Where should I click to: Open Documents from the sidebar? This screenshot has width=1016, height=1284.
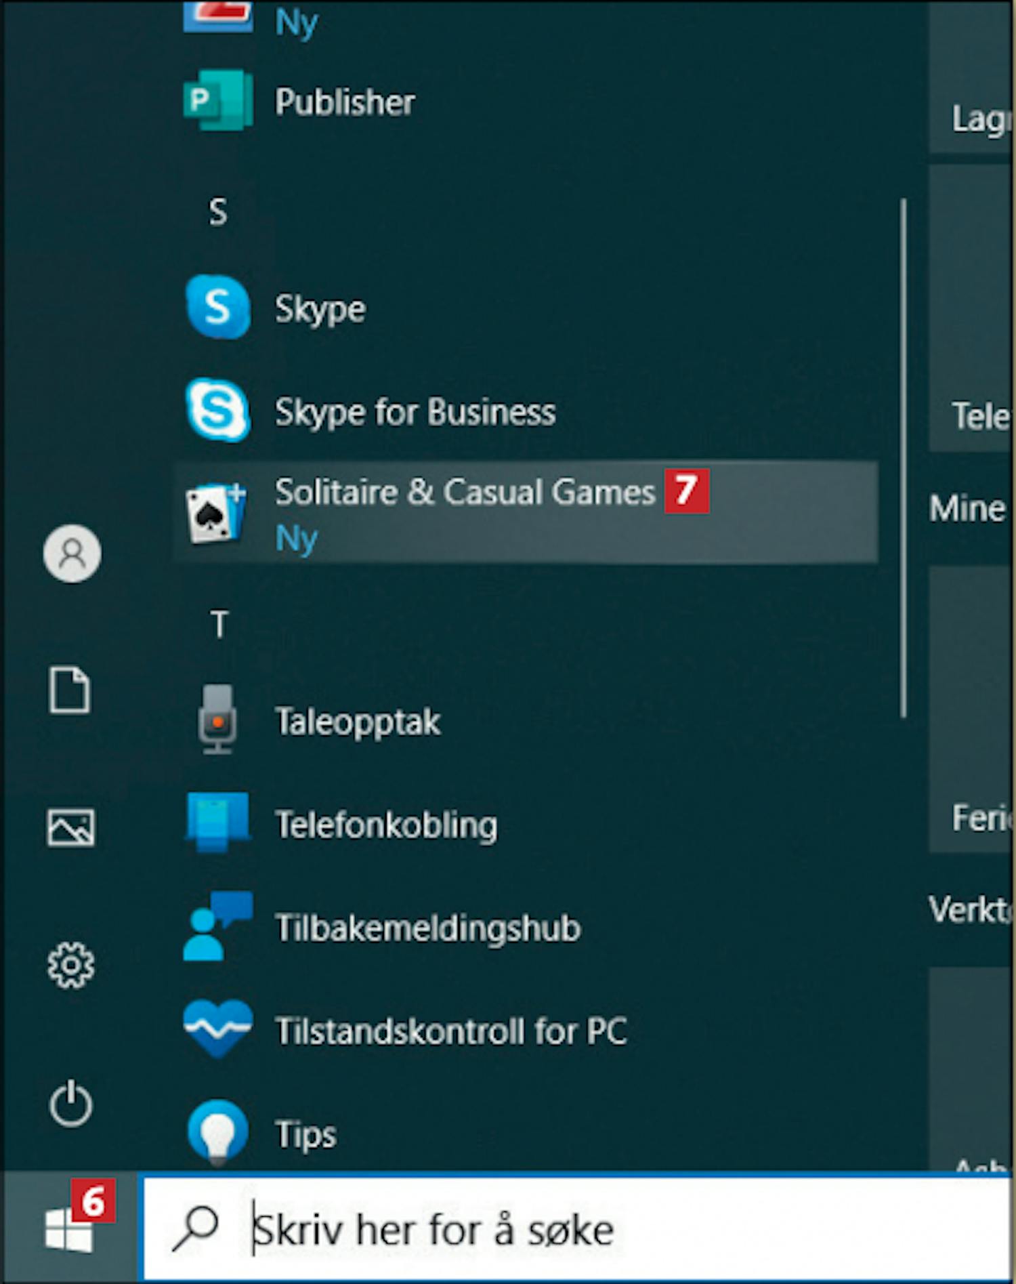point(70,690)
